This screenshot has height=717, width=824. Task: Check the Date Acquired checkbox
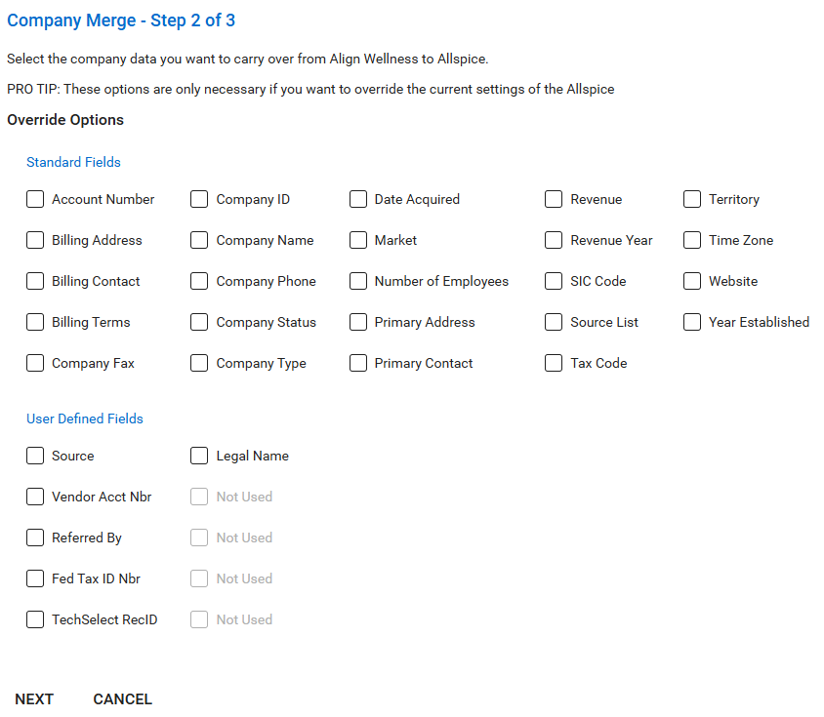(x=358, y=199)
